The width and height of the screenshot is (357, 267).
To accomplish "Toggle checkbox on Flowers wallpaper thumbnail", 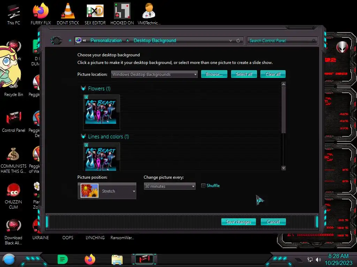I will pos(86,97).
